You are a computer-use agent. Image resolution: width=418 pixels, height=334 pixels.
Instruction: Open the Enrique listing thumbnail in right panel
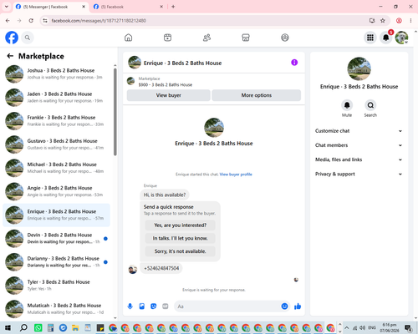359,68
